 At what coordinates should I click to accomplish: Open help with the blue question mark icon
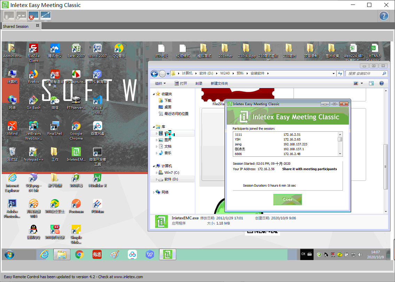[x=384, y=16]
